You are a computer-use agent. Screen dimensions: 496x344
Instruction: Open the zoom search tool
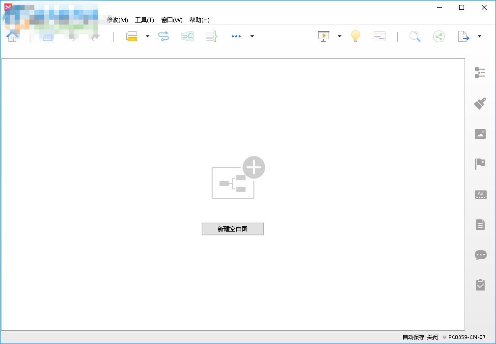(415, 36)
